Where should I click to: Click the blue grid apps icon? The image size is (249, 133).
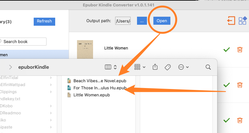pos(243,21)
